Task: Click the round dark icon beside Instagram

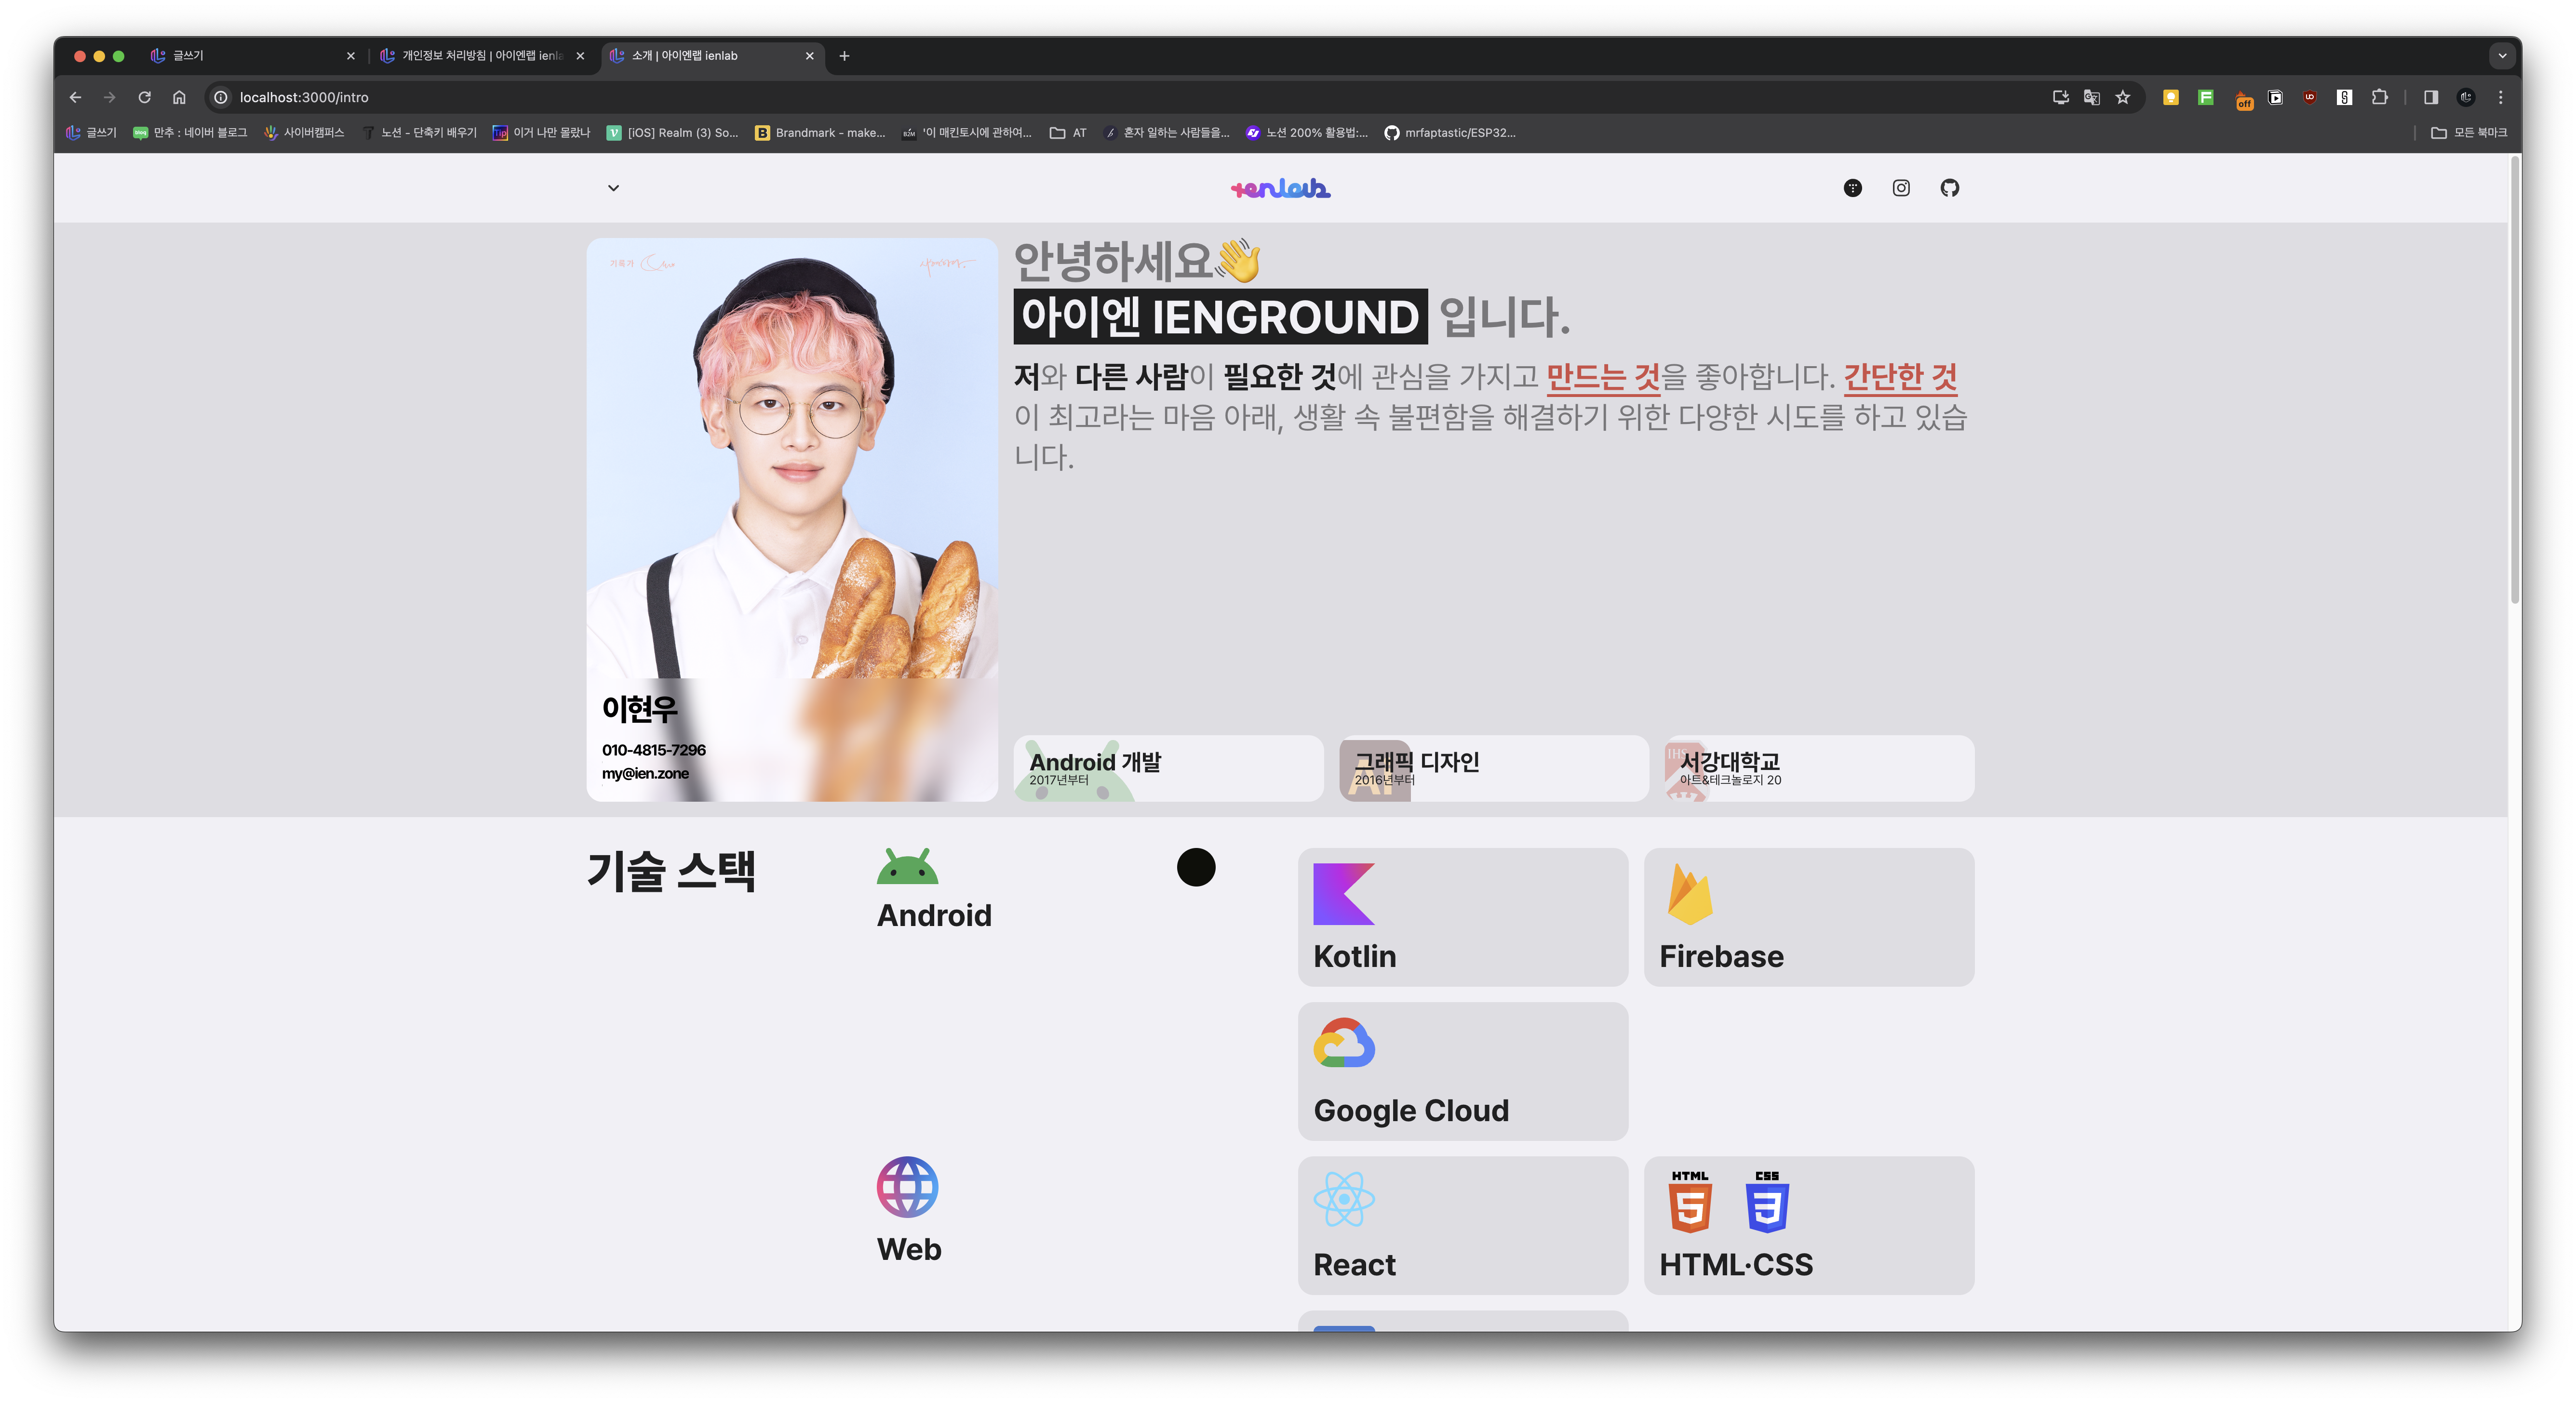Action: [x=1852, y=188]
